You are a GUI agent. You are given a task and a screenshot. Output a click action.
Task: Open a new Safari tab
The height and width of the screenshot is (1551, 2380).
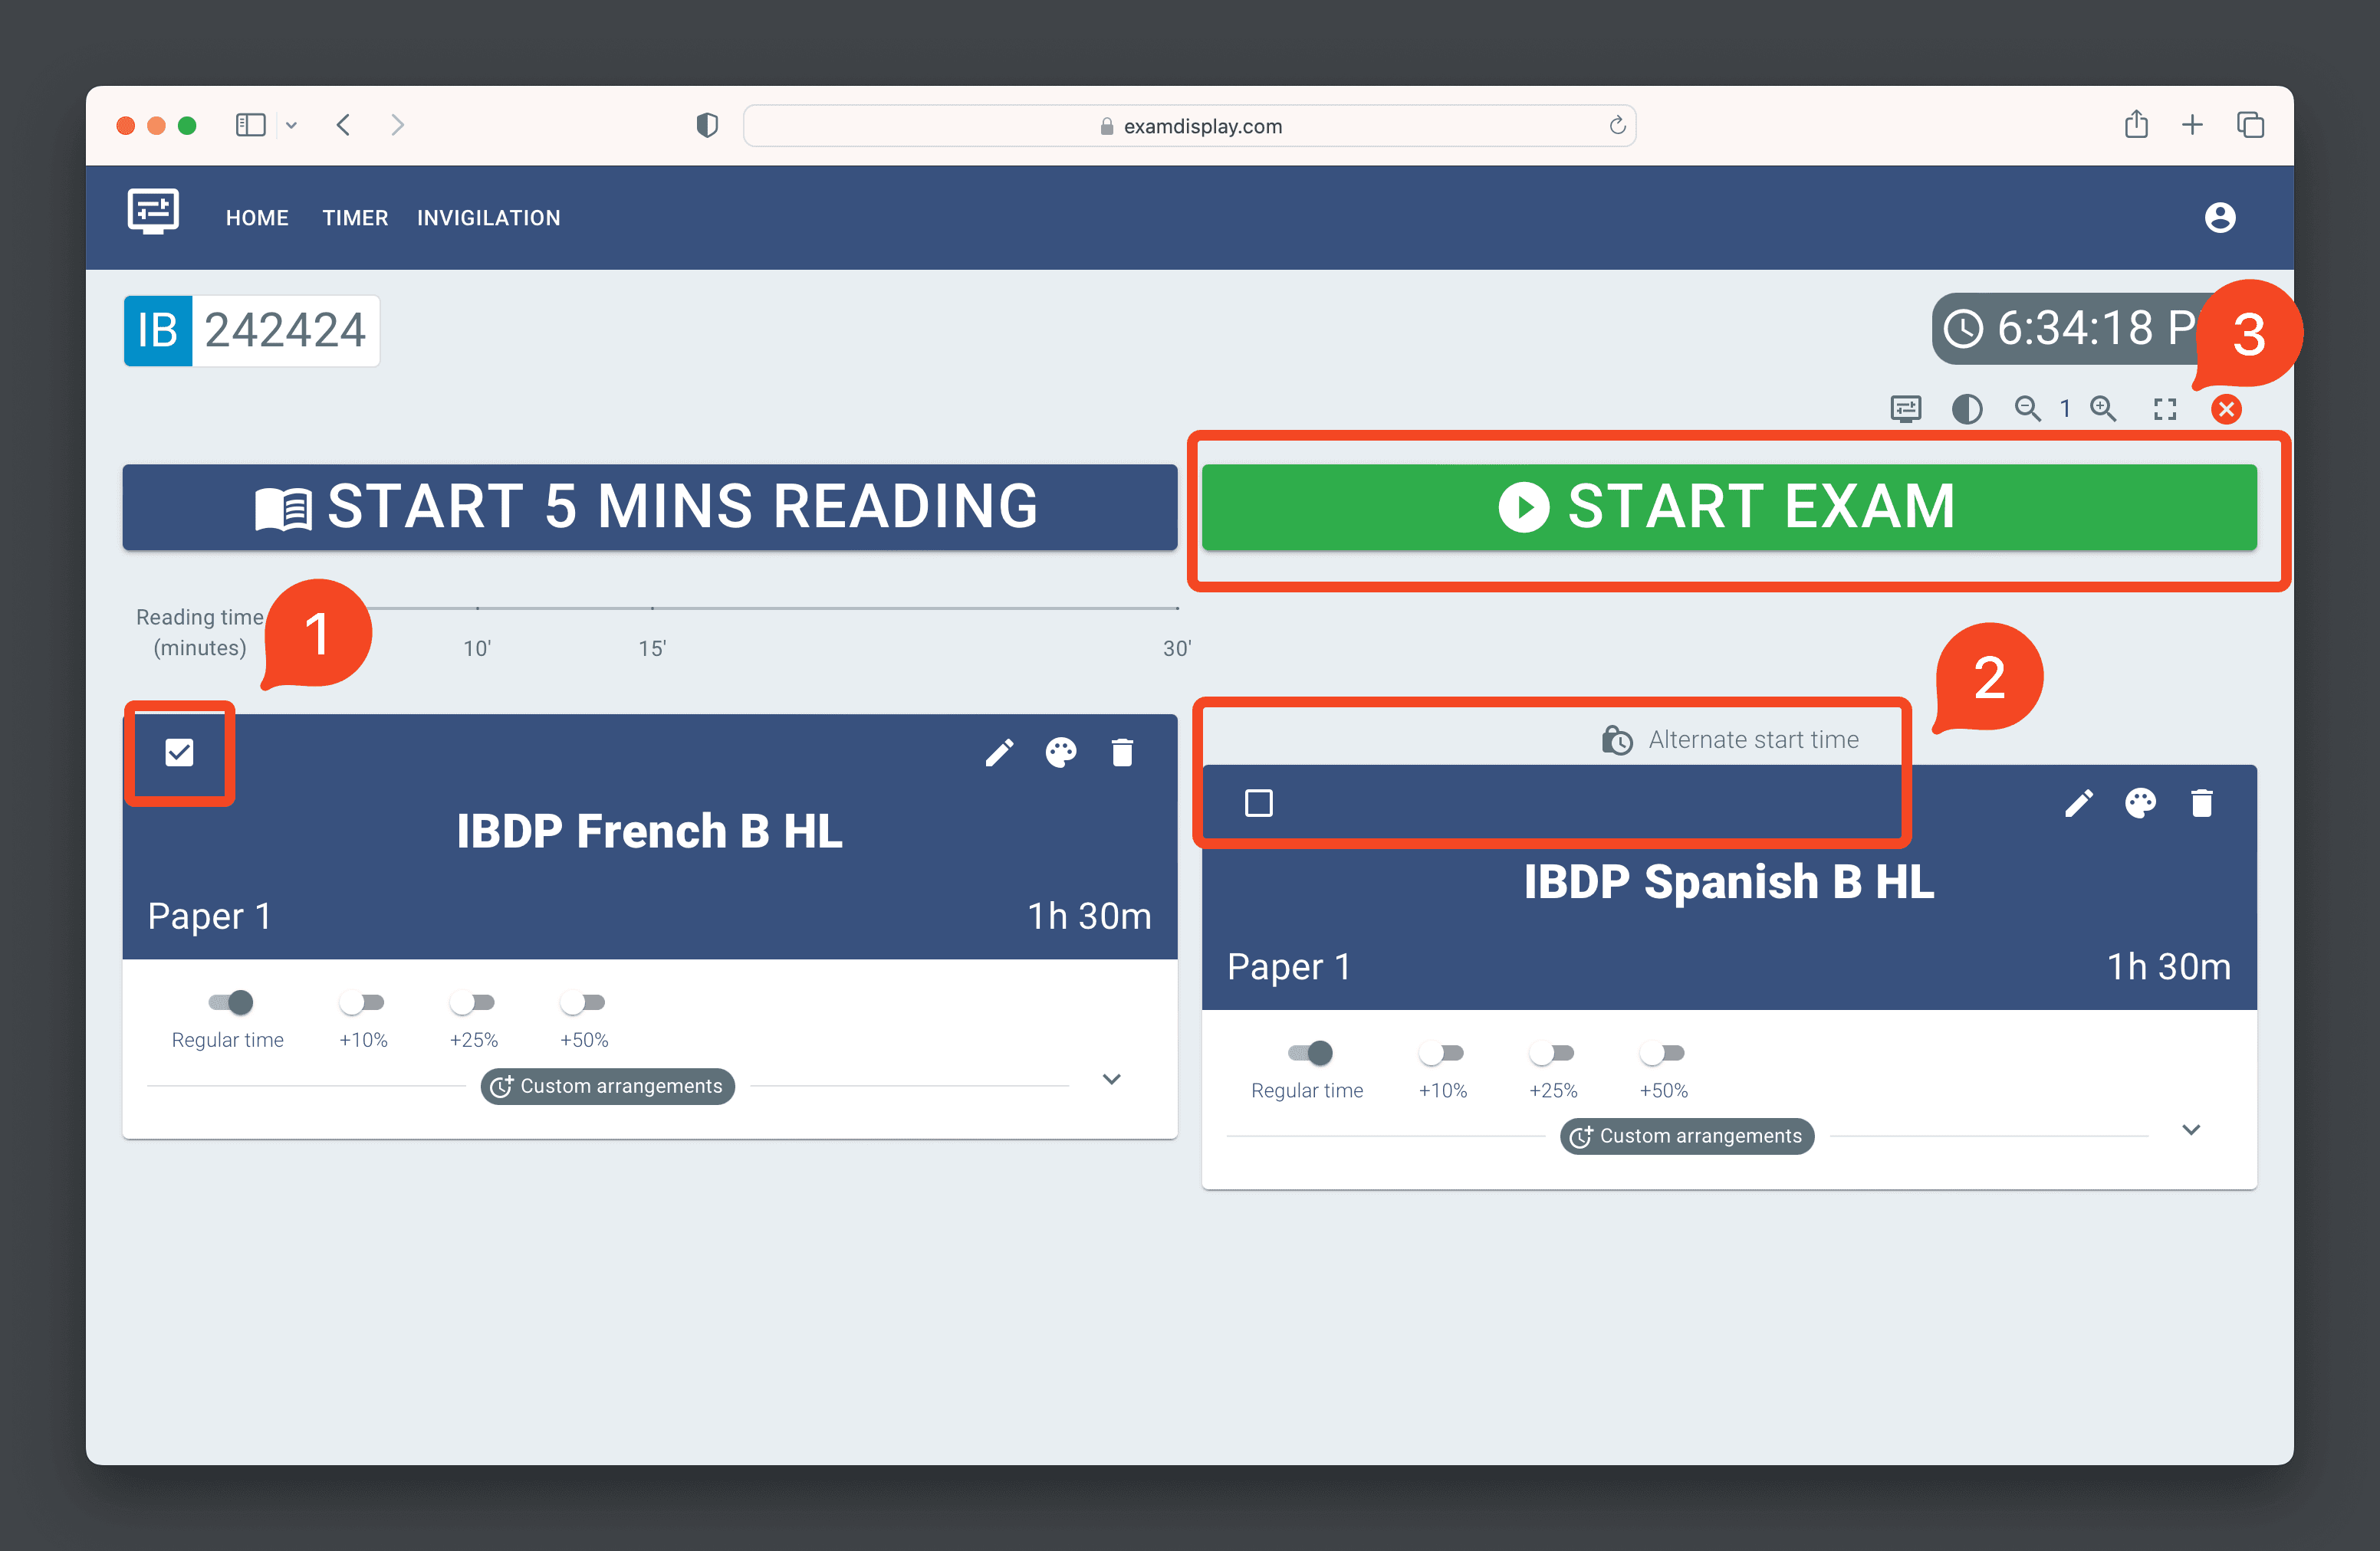tap(2192, 125)
